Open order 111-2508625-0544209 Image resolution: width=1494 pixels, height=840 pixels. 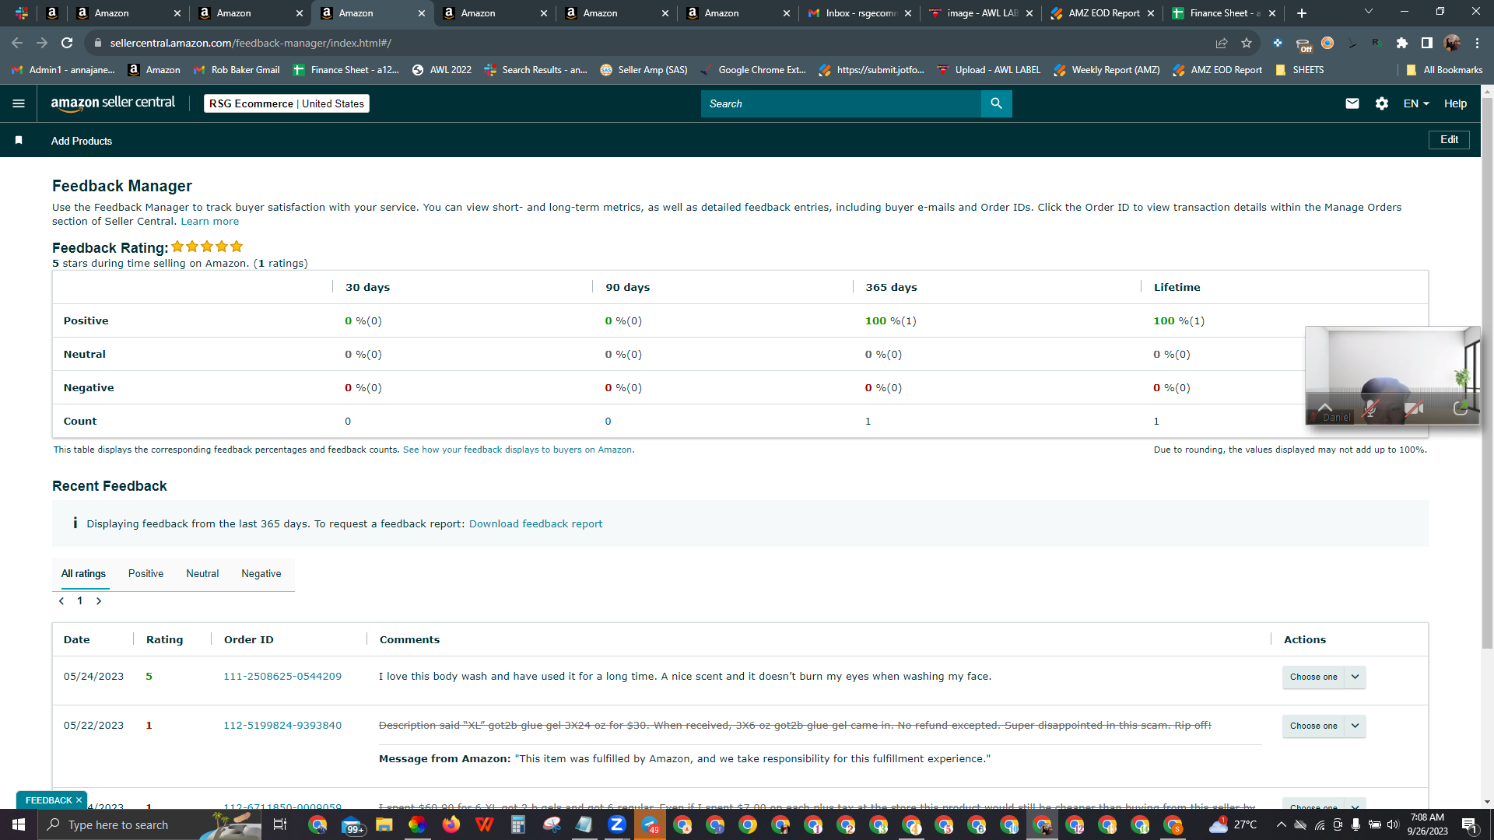pyautogui.click(x=282, y=677)
